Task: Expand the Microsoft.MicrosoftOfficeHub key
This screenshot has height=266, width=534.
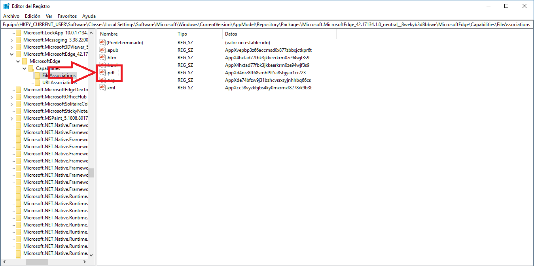Action: (11, 97)
